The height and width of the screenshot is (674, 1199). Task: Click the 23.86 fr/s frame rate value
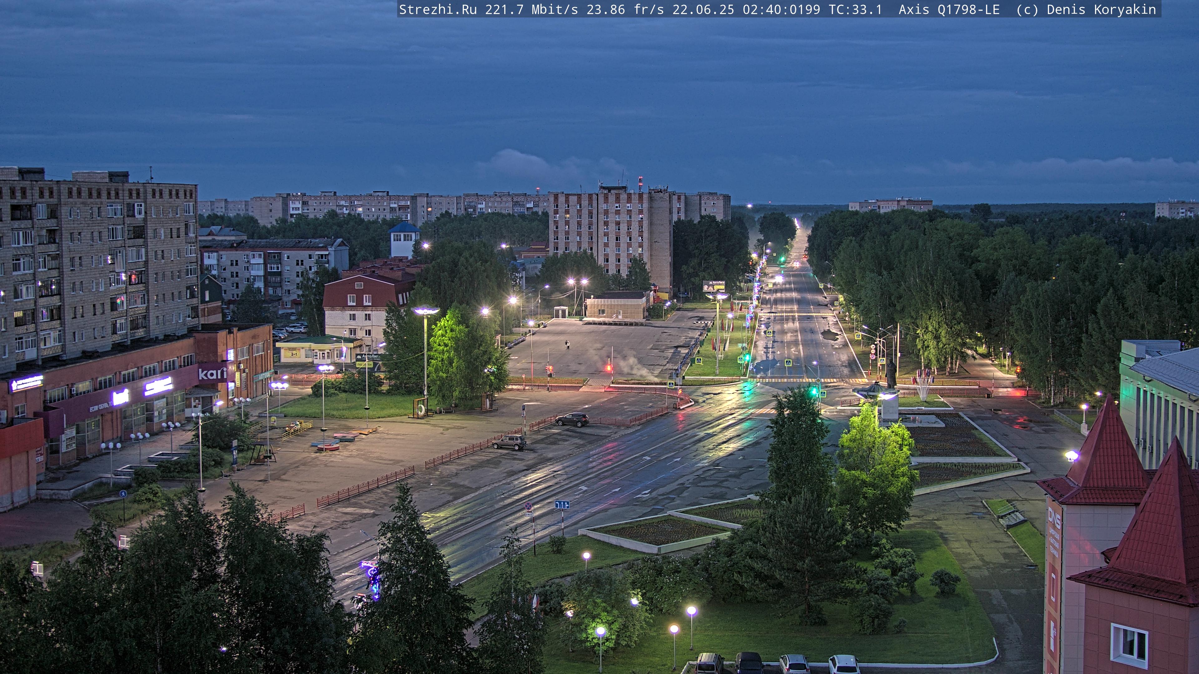pos(625,10)
